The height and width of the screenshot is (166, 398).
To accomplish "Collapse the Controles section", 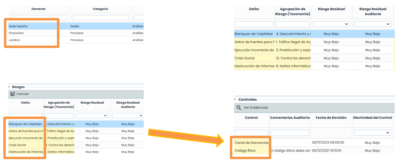I will coord(235,99).
